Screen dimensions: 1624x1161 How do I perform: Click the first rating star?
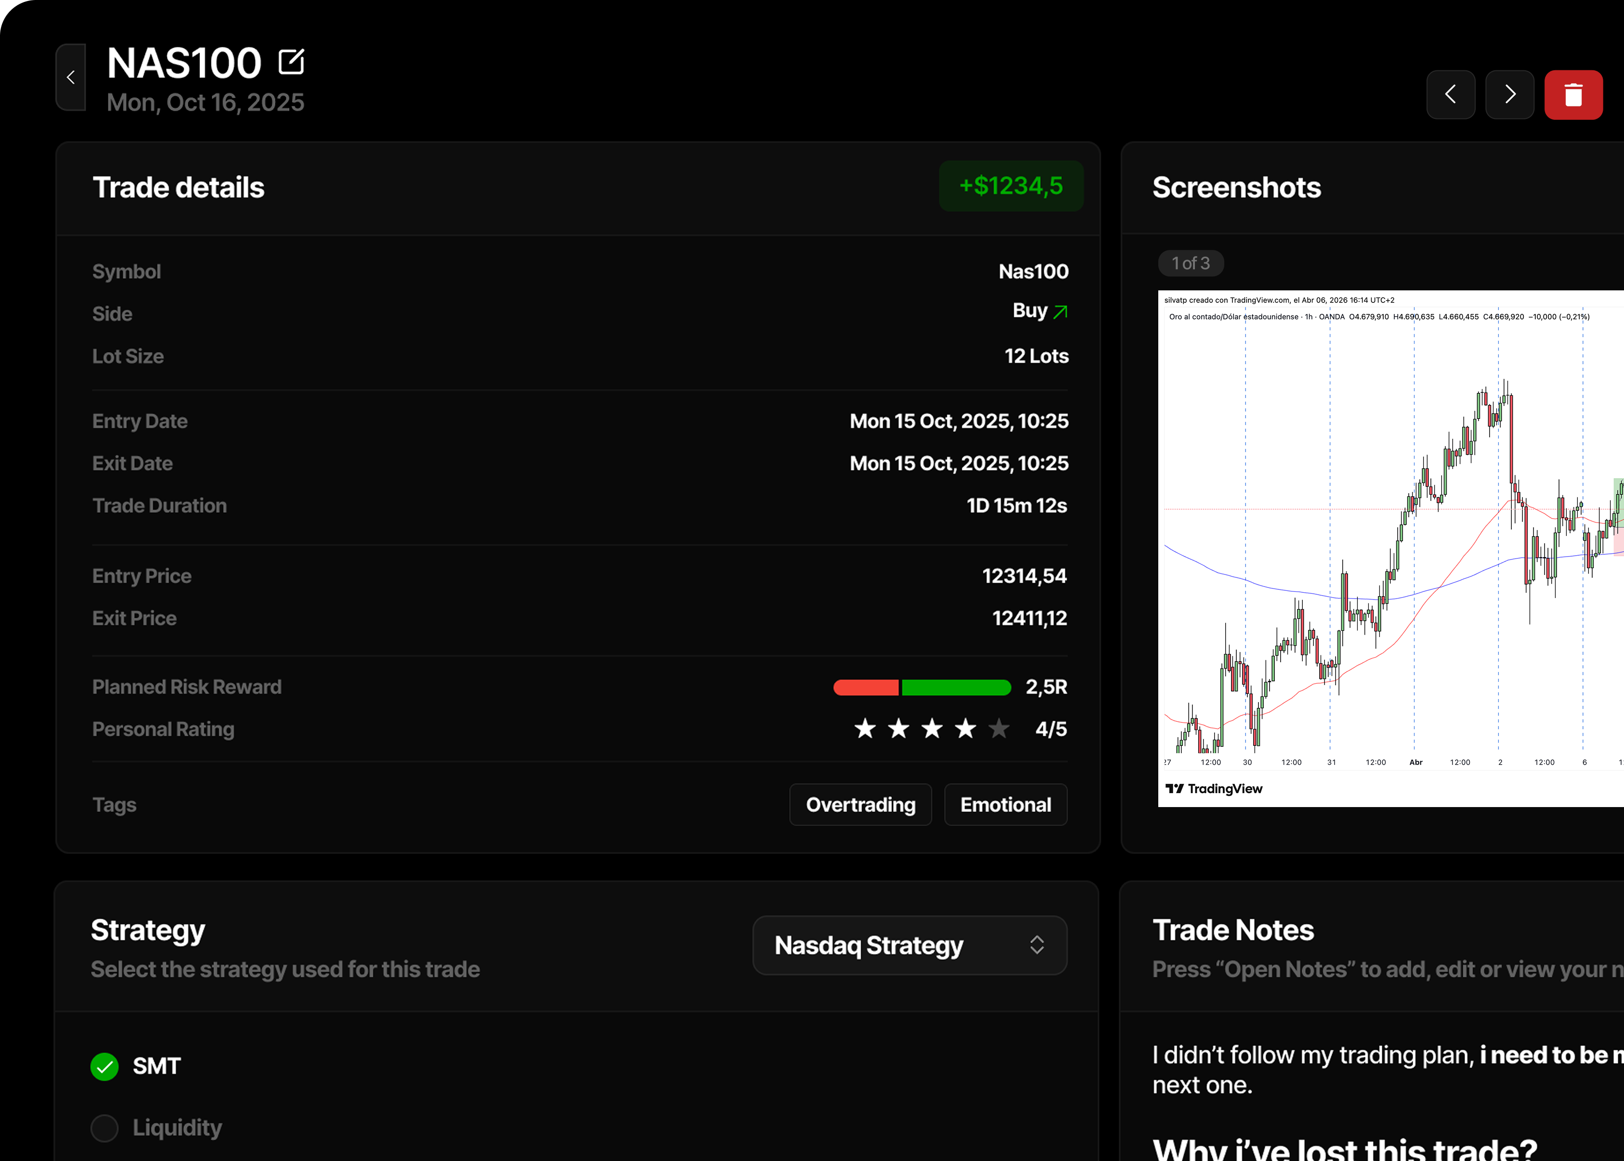[x=865, y=729]
